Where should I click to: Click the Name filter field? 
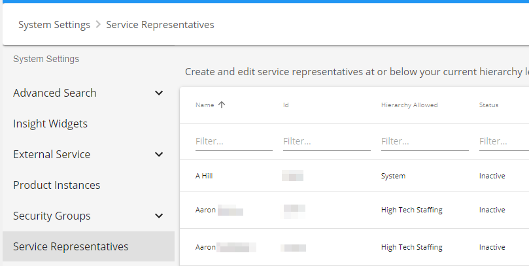(233, 141)
